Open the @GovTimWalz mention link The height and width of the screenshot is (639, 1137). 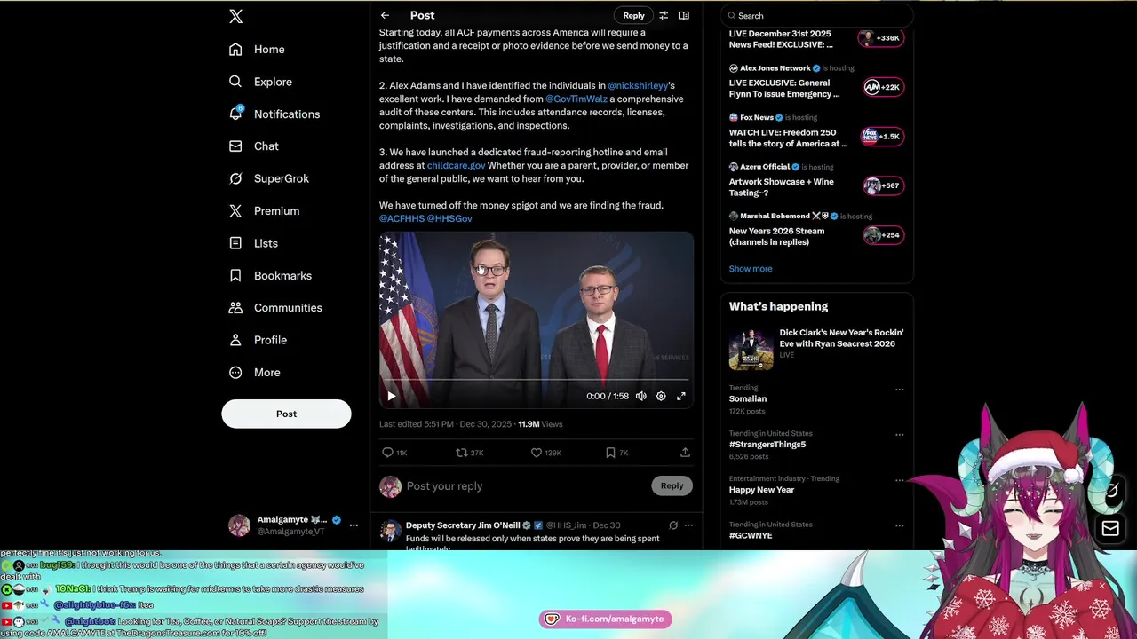point(576,99)
